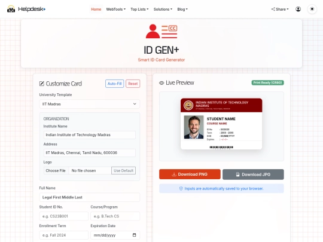Open the University Template dropdown
The image size is (323, 242).
(x=90, y=104)
